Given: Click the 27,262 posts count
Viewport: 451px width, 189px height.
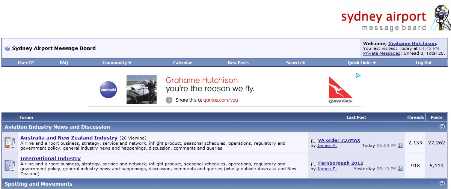Looking at the screenshot, I should coord(437,142).
